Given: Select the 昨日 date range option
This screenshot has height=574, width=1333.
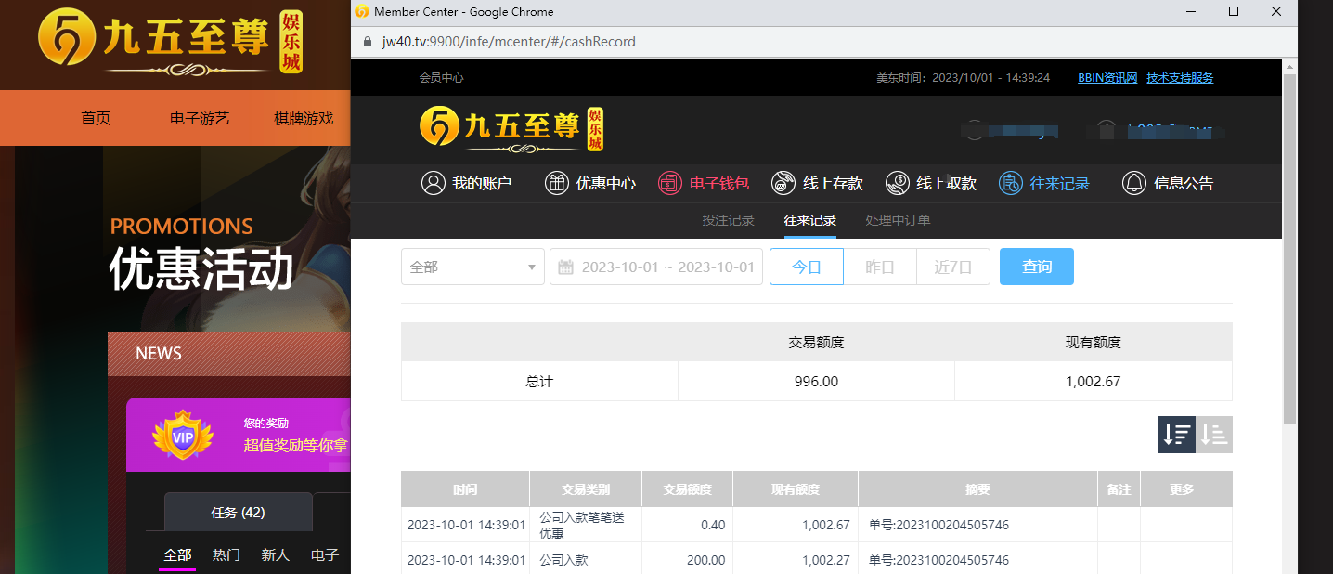Looking at the screenshot, I should click(x=880, y=267).
